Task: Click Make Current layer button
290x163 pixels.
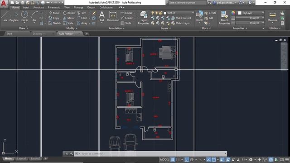Action: tap(181, 18)
